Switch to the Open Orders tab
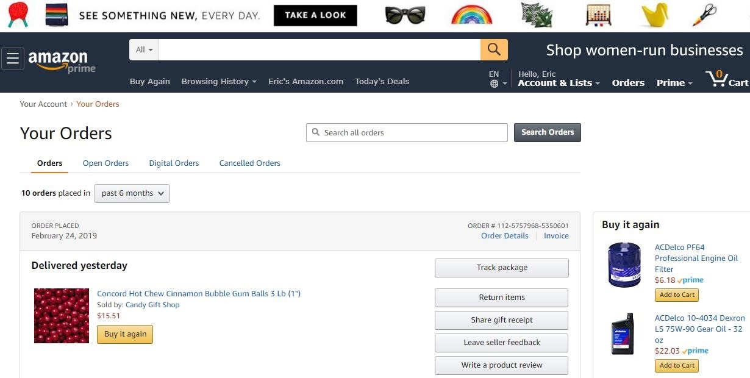Screen dimensions: 750x378 (x=105, y=163)
